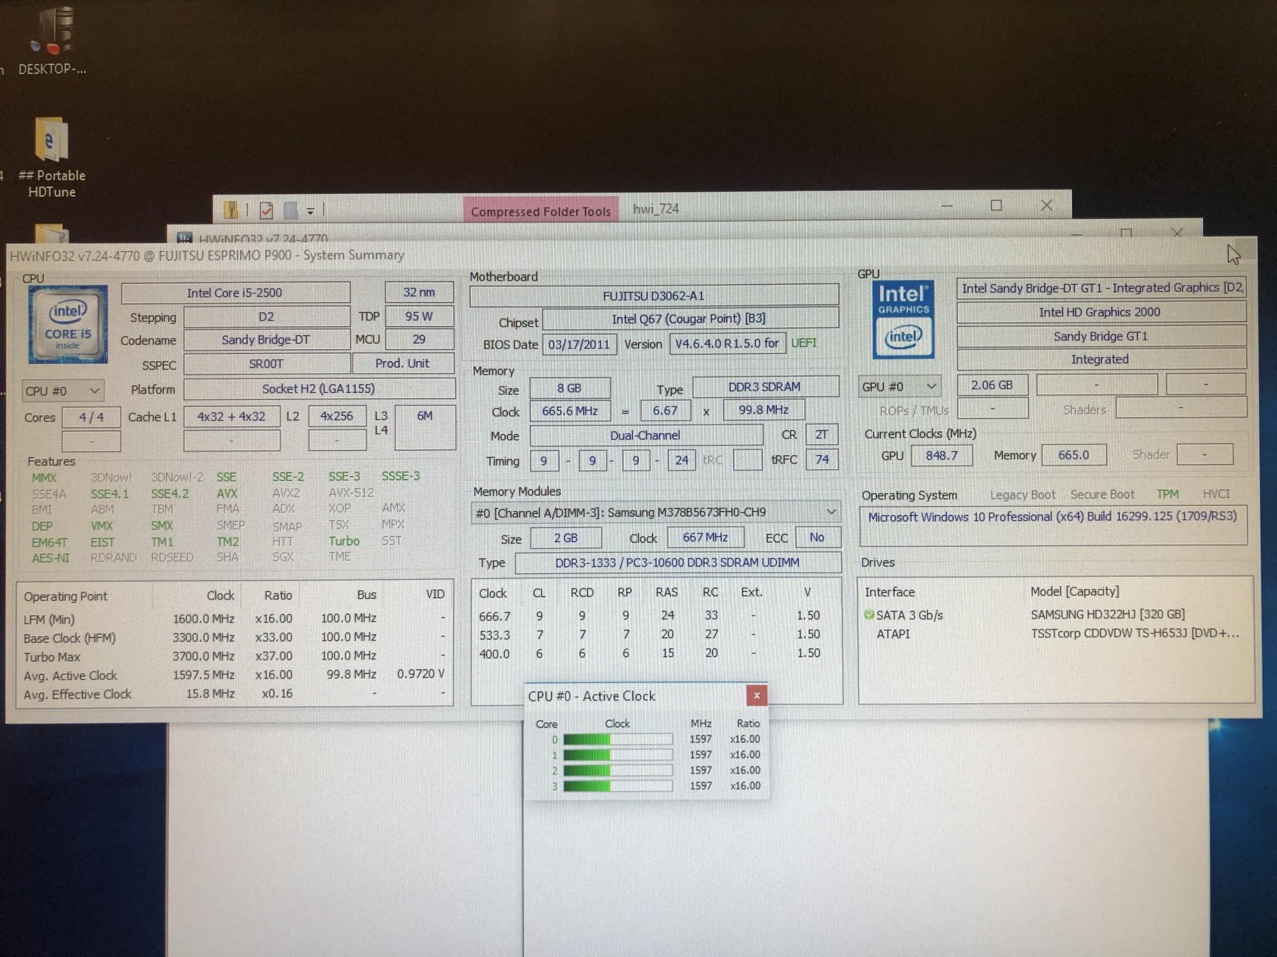Click the Intel Graphics logo
This screenshot has height=957, width=1277.
pyautogui.click(x=903, y=319)
